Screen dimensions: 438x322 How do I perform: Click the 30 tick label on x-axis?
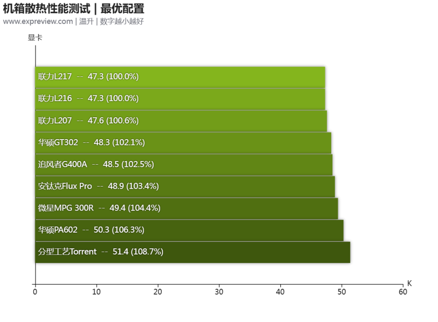click(219, 292)
